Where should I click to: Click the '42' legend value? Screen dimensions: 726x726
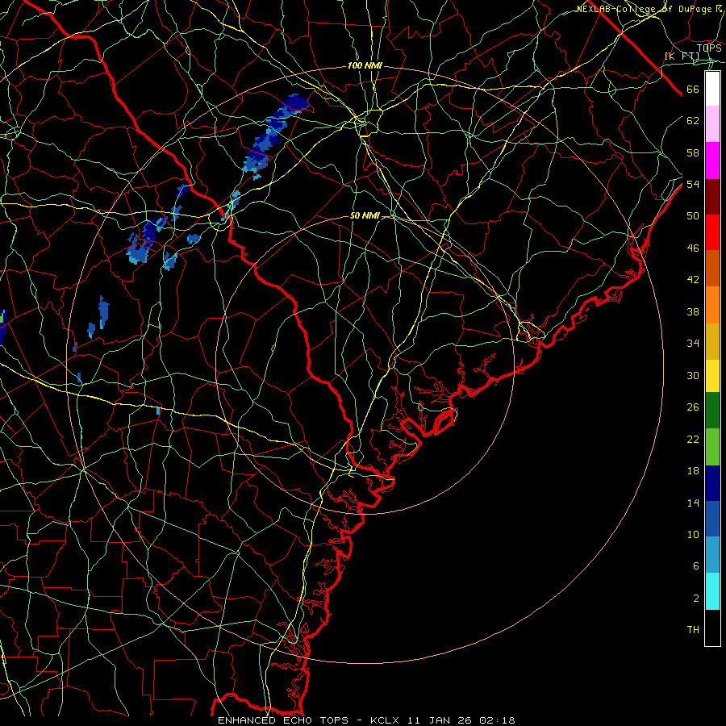(693, 279)
